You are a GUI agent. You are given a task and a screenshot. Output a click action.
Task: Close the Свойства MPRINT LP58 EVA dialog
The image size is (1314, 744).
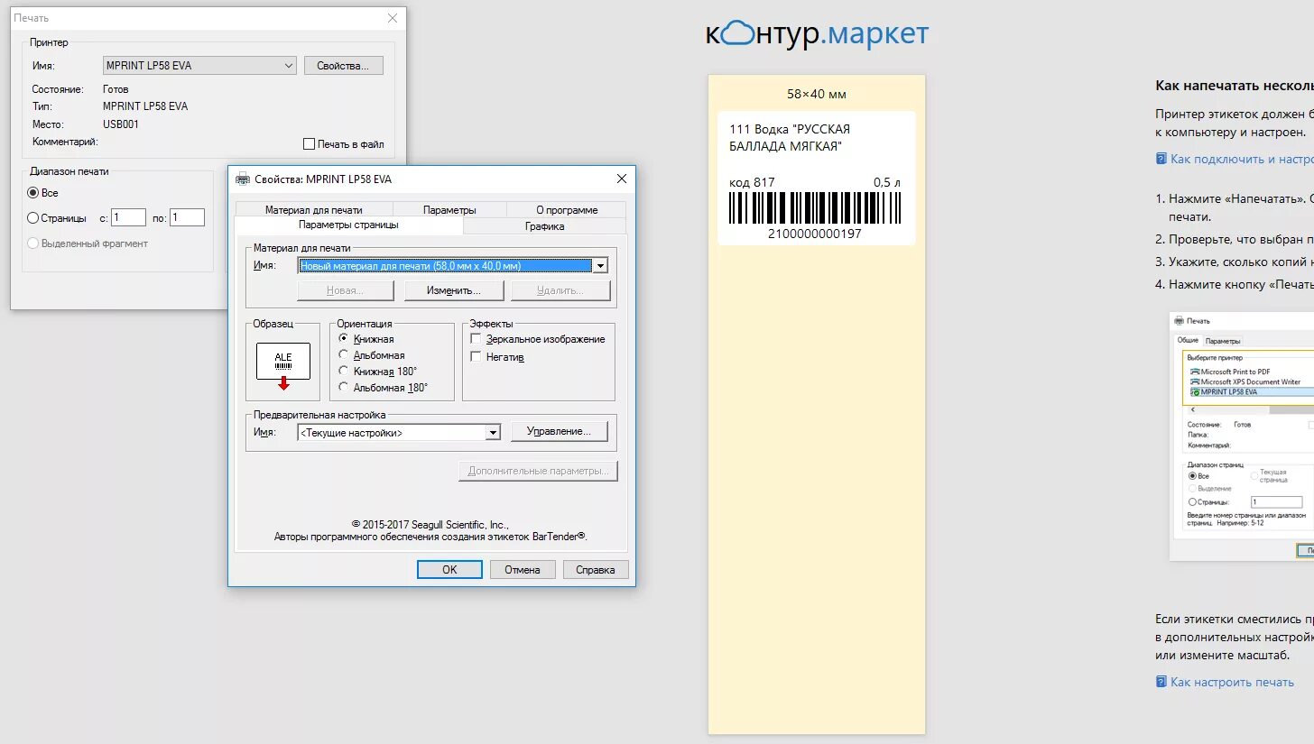click(x=622, y=179)
